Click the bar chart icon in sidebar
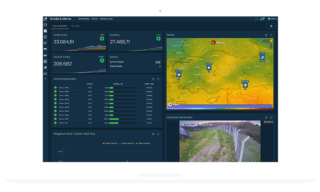The height and width of the screenshot is (192, 320). pos(45,67)
